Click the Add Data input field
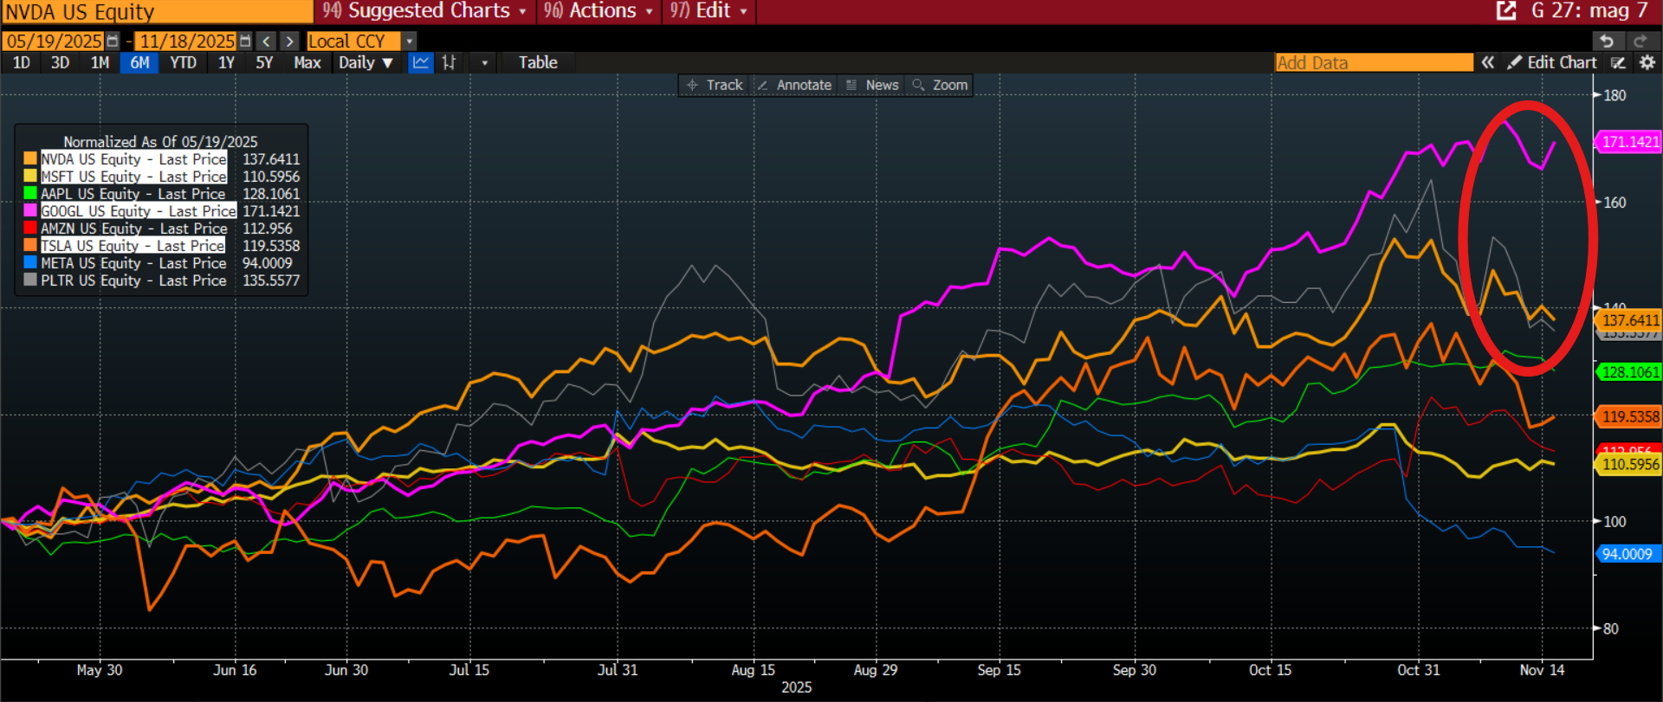Viewport: 1663px width, 702px height. [1373, 62]
